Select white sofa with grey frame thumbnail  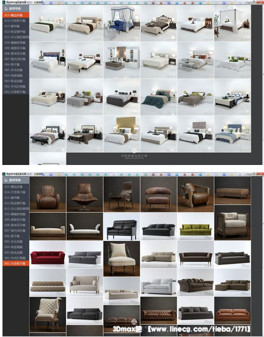(x=159, y=282)
